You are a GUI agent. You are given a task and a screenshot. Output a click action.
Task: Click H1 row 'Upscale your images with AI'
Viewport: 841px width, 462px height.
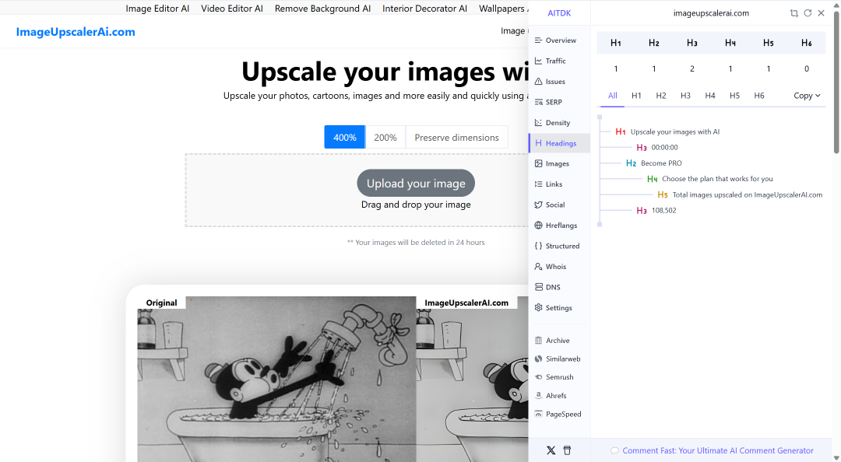coord(668,132)
